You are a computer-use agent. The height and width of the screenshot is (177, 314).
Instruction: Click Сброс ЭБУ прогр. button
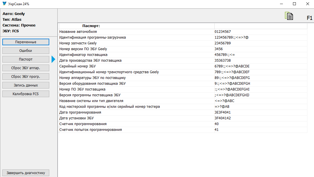point(26,76)
